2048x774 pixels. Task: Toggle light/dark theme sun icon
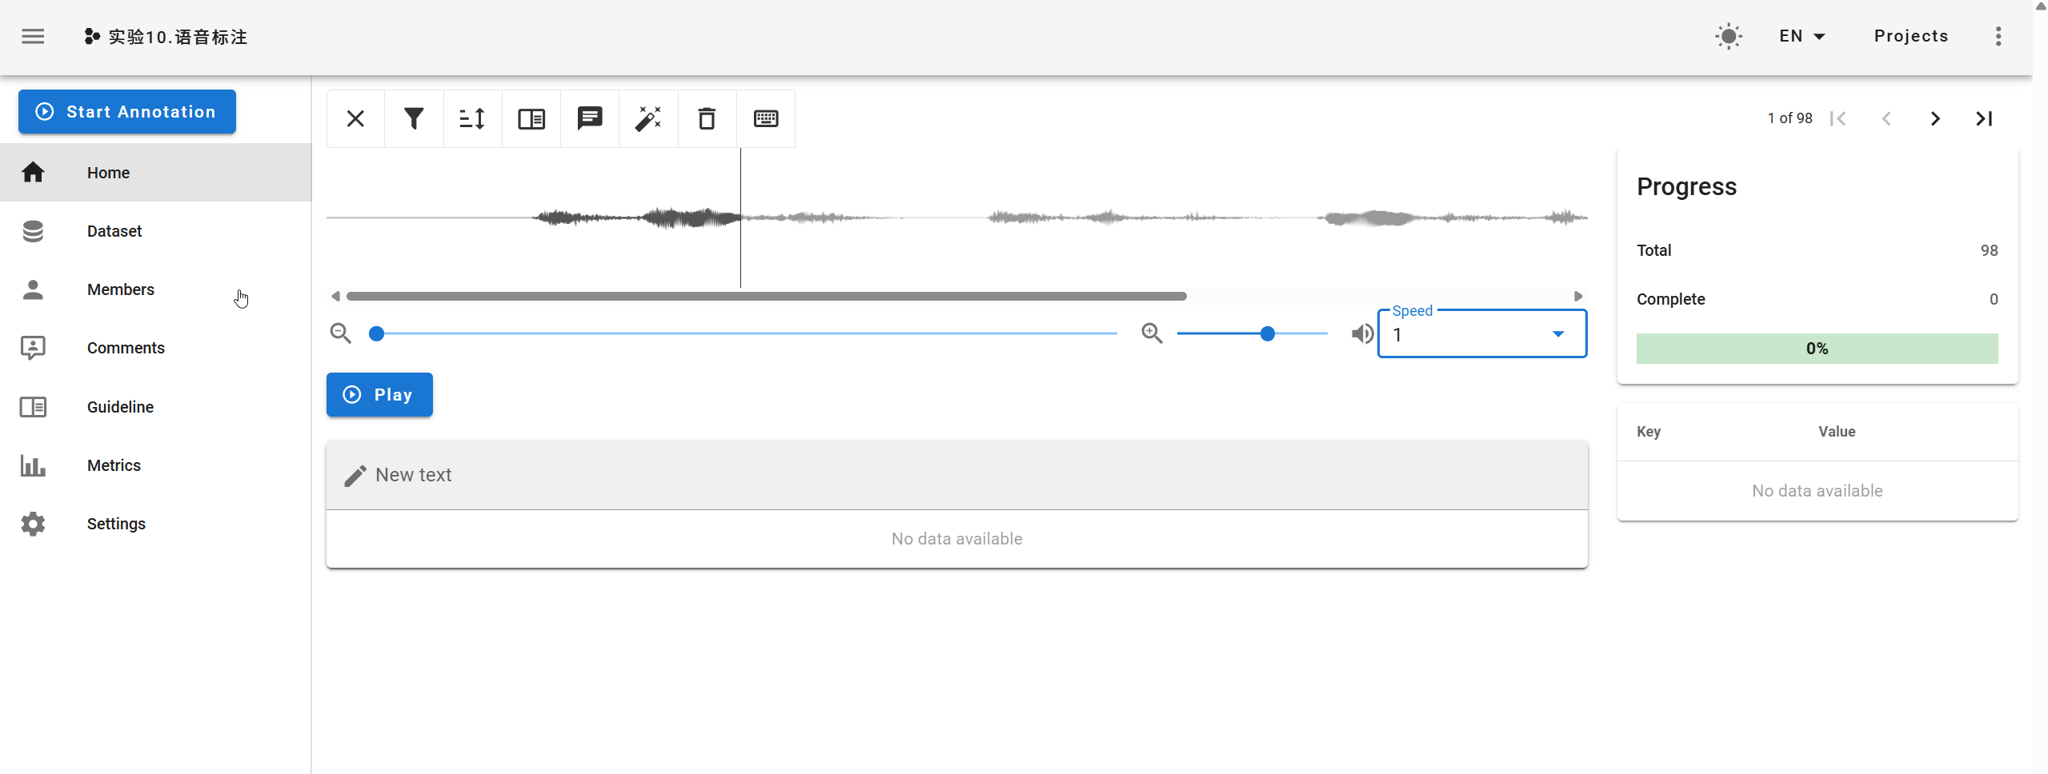[1729, 36]
